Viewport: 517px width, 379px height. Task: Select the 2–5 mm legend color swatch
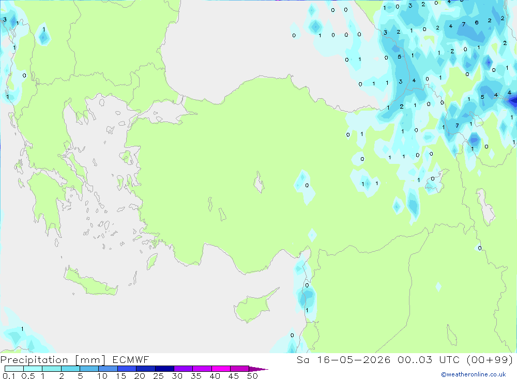click(x=70, y=369)
